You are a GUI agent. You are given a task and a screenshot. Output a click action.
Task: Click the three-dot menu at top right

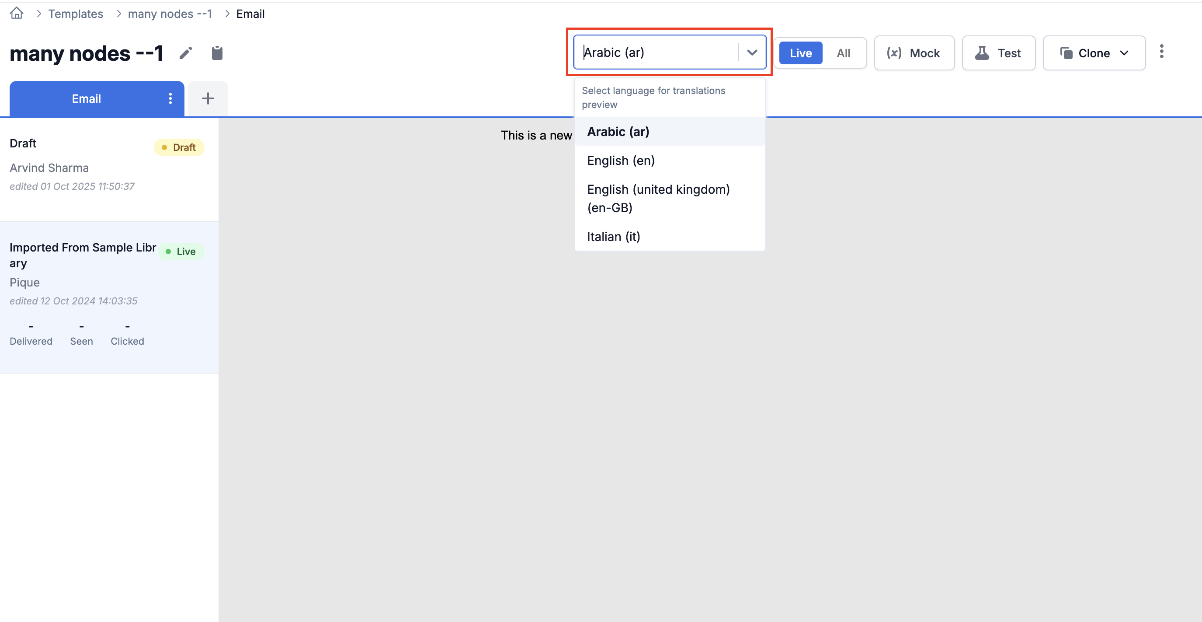(1161, 52)
